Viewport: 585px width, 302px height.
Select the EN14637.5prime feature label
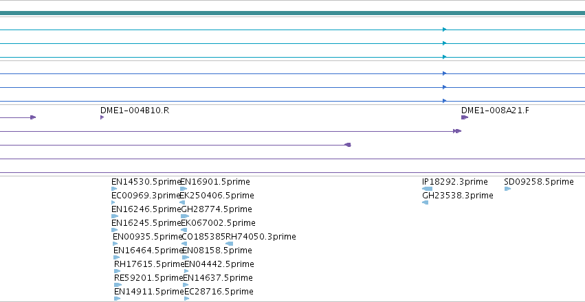[218, 278]
